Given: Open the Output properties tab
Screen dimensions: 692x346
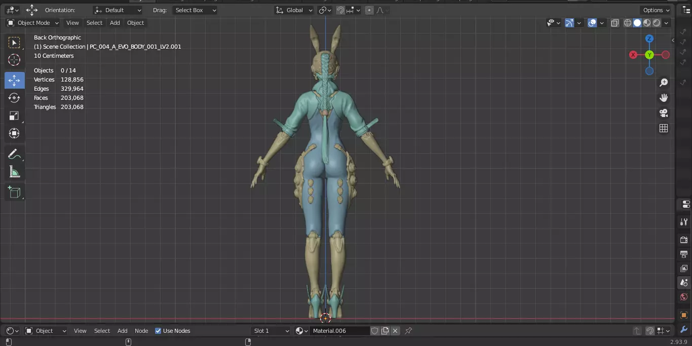Looking at the screenshot, I should click(x=684, y=254).
